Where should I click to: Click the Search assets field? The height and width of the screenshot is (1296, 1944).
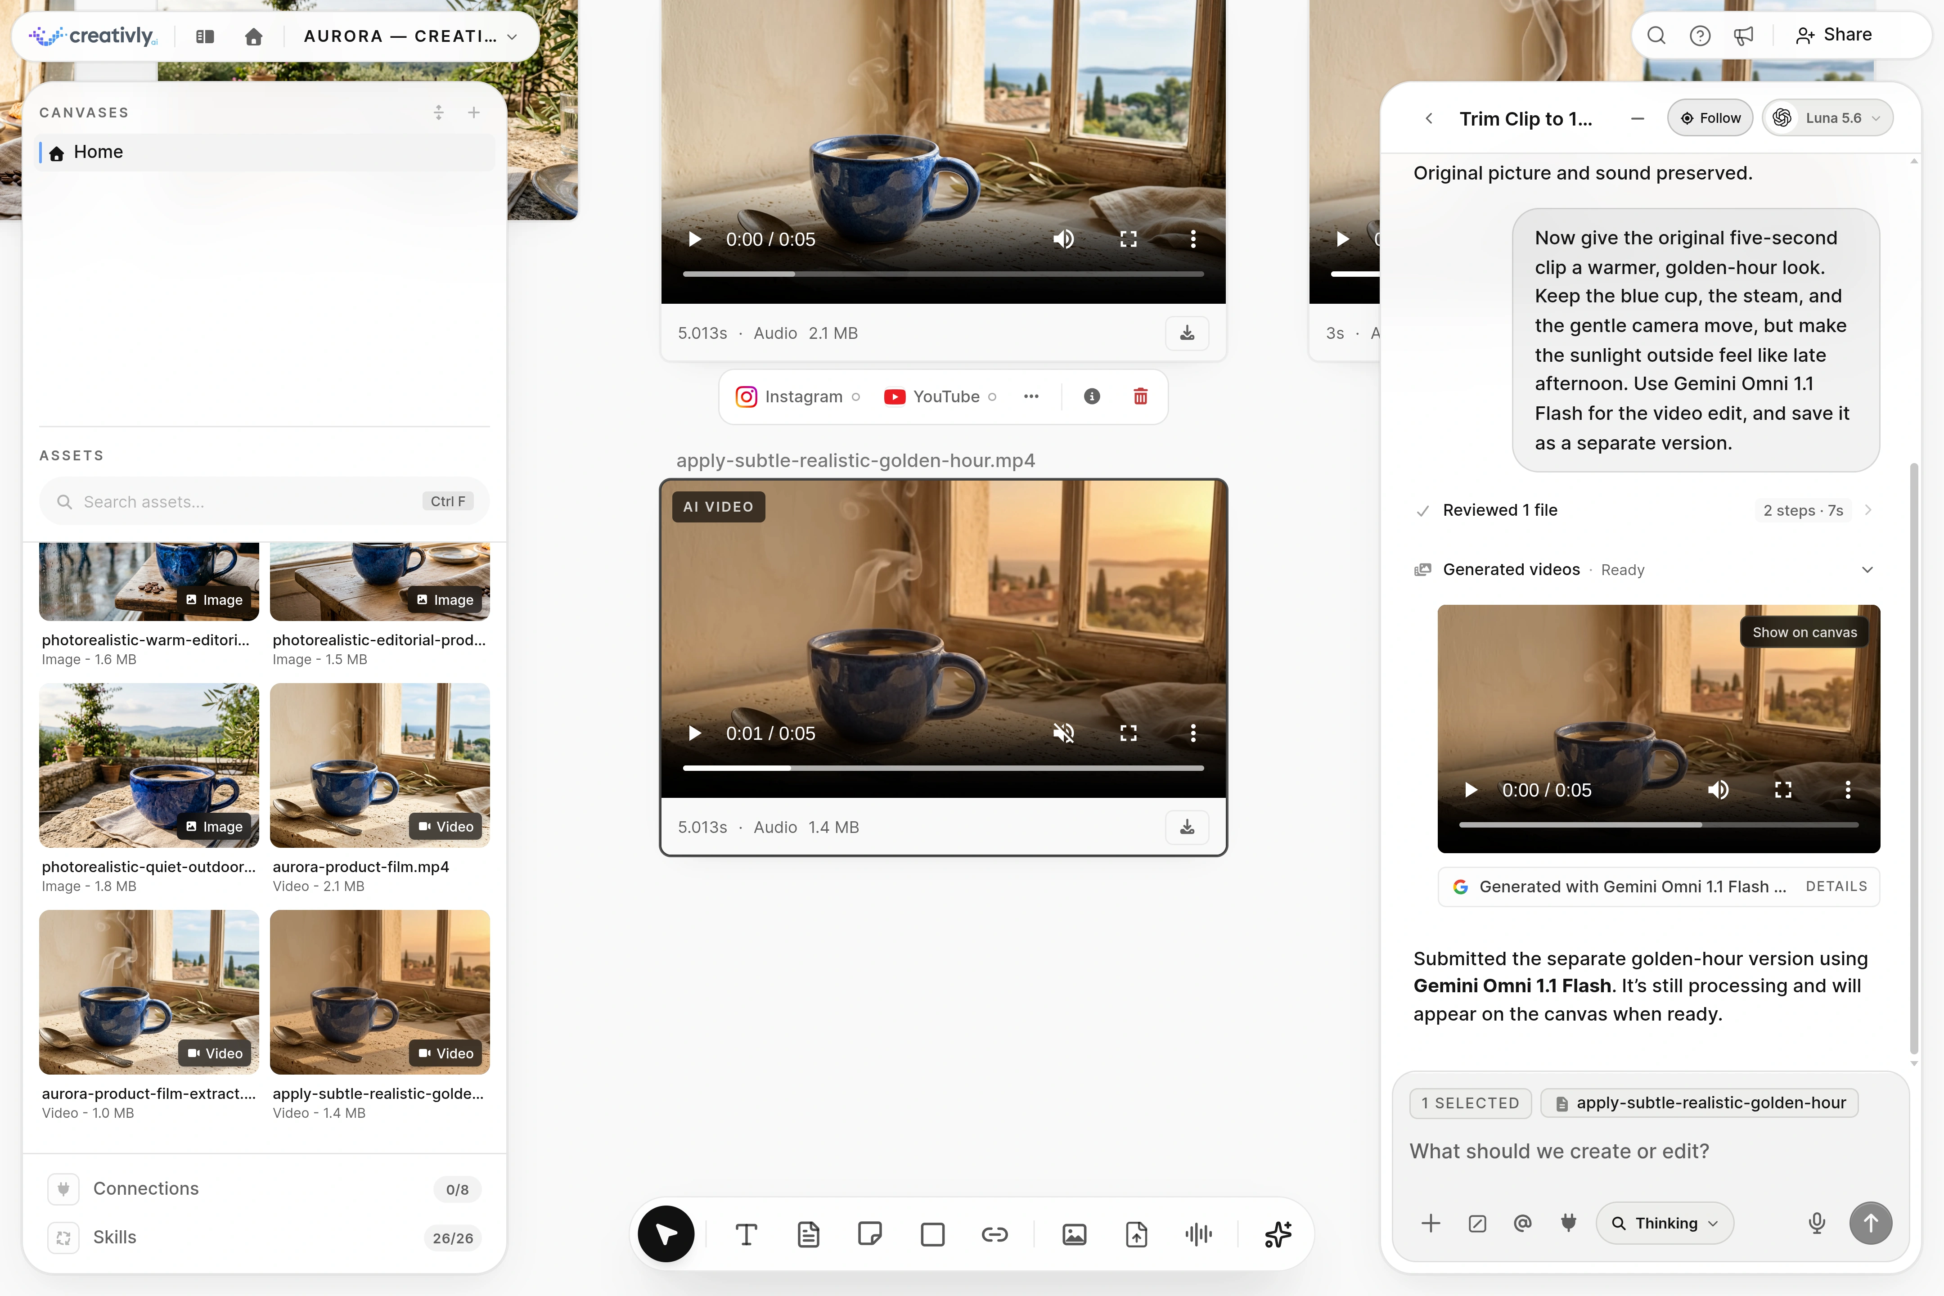point(265,501)
